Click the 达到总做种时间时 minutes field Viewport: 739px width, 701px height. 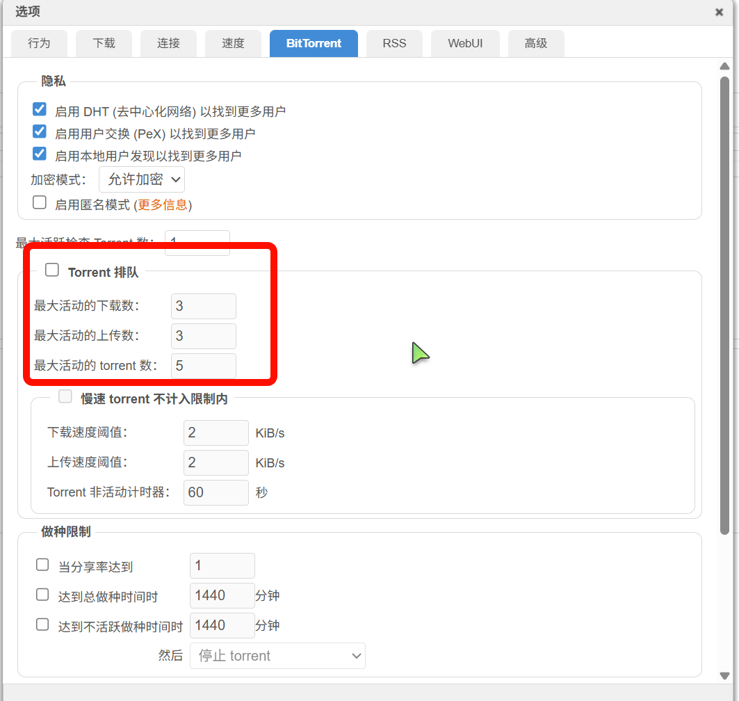(x=222, y=595)
